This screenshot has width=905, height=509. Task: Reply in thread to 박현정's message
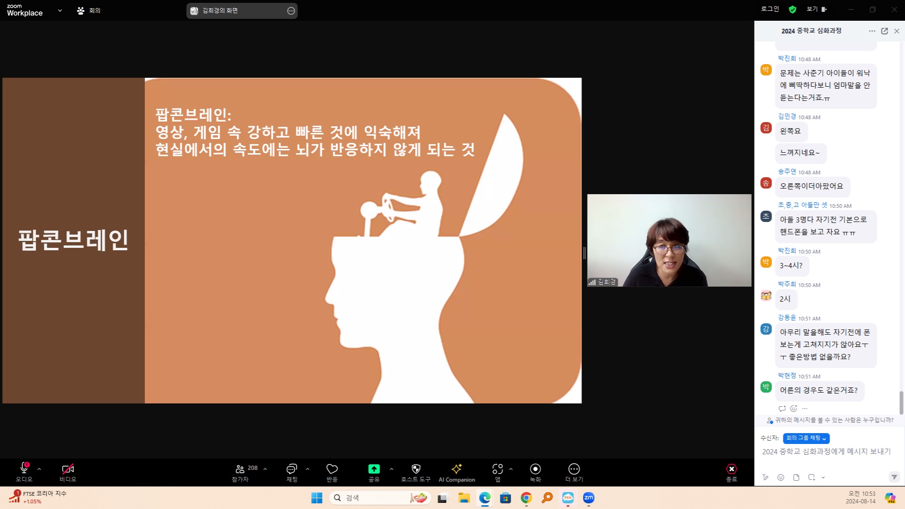(x=782, y=409)
